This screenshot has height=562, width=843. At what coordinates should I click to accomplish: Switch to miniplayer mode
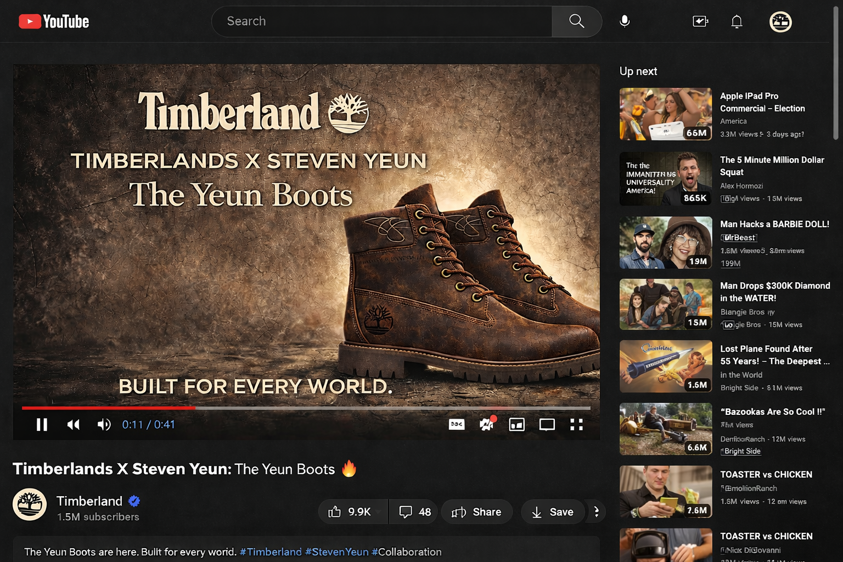[517, 424]
